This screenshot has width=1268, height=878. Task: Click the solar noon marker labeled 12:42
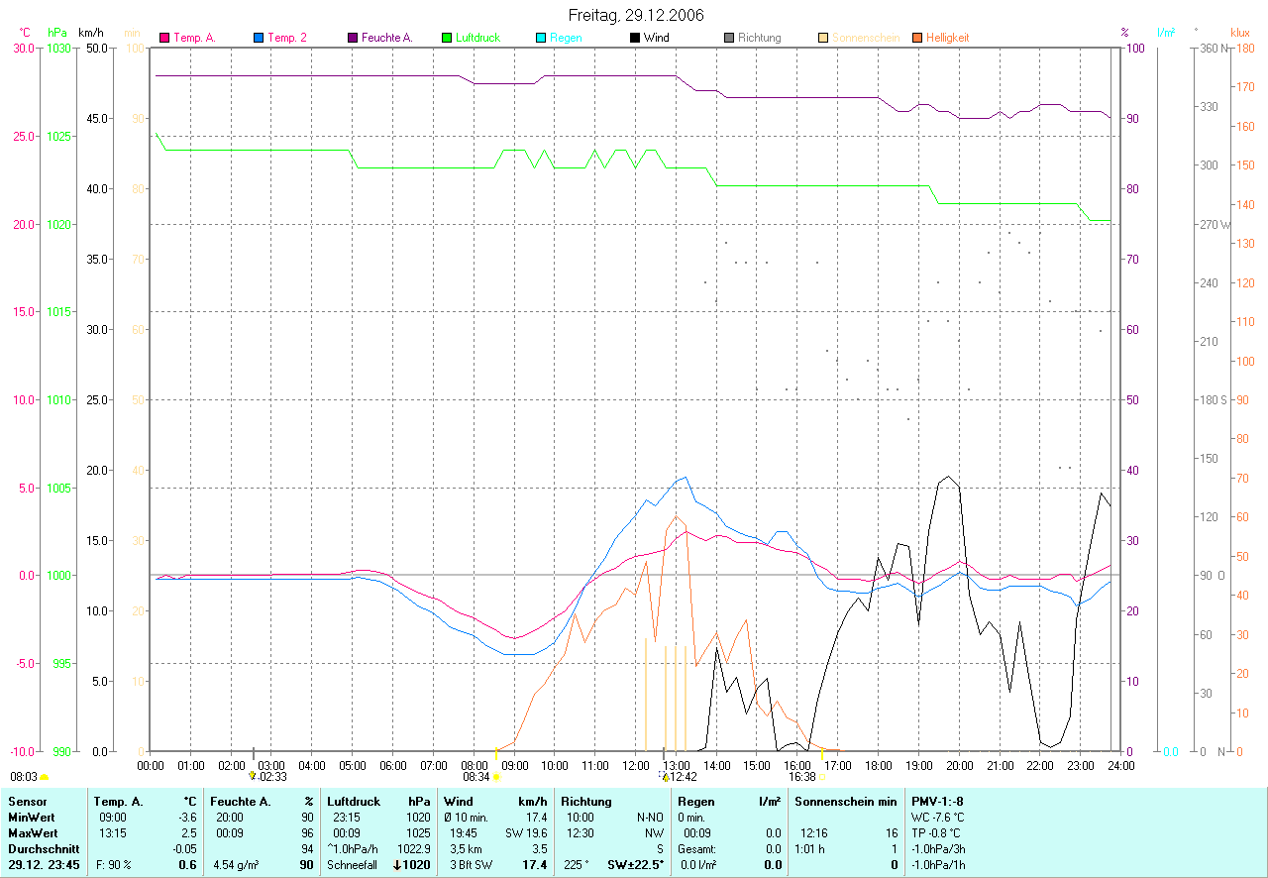(x=664, y=776)
